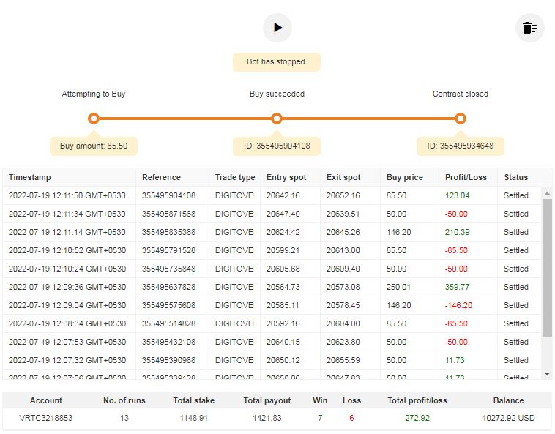
Task: Click the Buy succeeded stage marker
Action: (277, 119)
